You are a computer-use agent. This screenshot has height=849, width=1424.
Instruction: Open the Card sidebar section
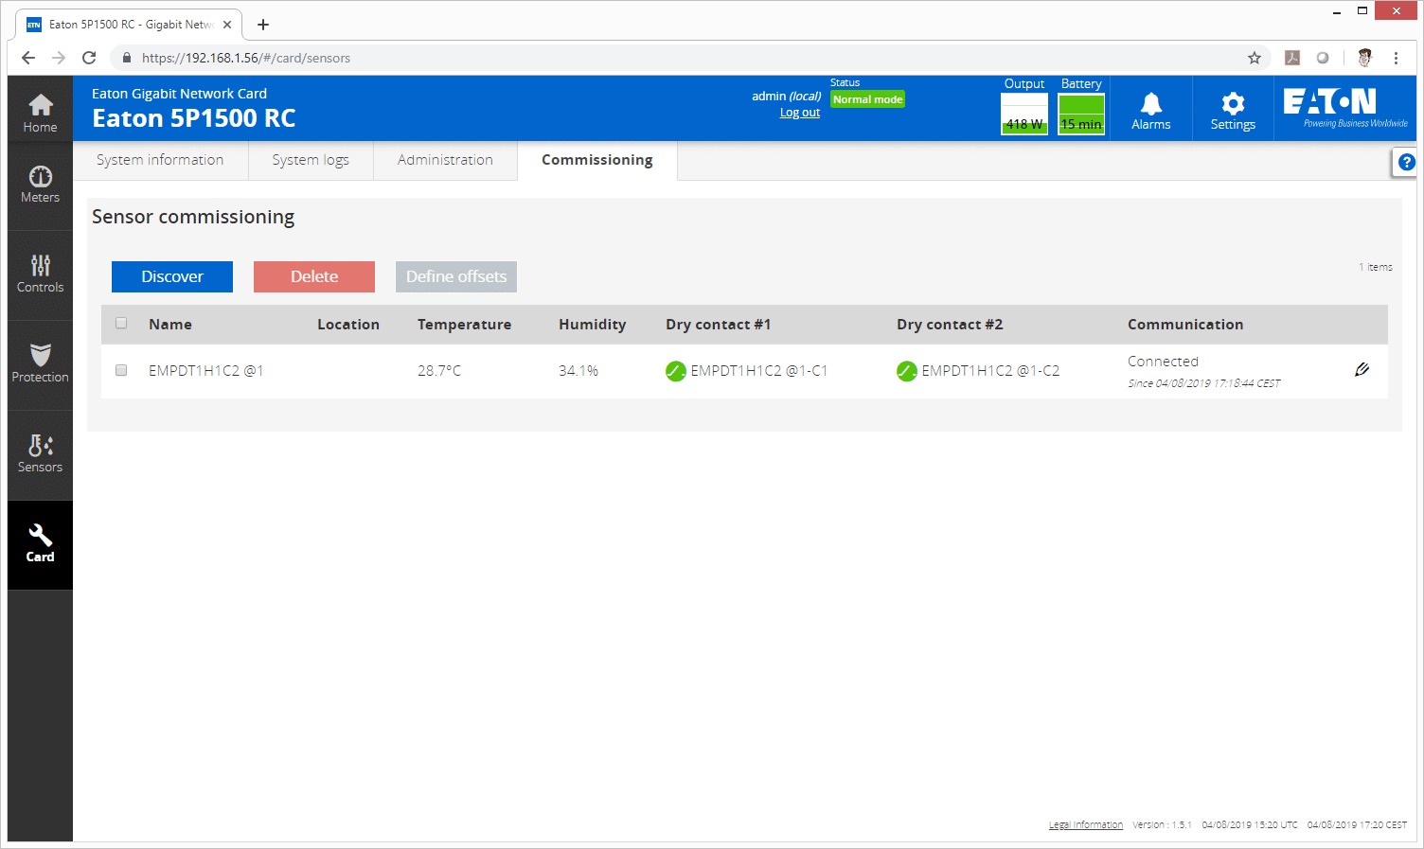pos(40,545)
